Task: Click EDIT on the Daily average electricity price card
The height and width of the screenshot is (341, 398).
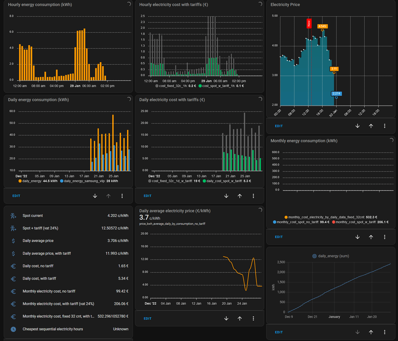Action: (x=147, y=318)
